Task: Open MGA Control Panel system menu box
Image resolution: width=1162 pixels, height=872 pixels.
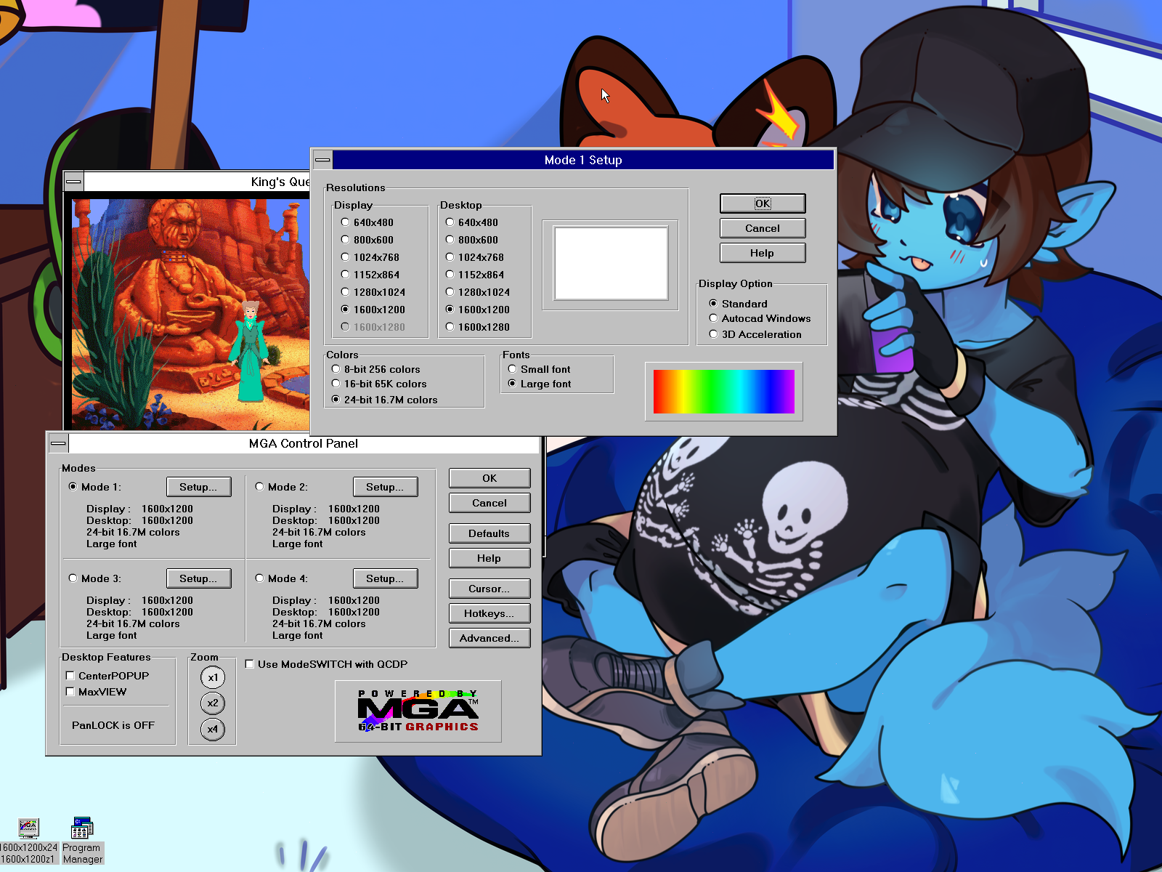Action: coord(58,443)
